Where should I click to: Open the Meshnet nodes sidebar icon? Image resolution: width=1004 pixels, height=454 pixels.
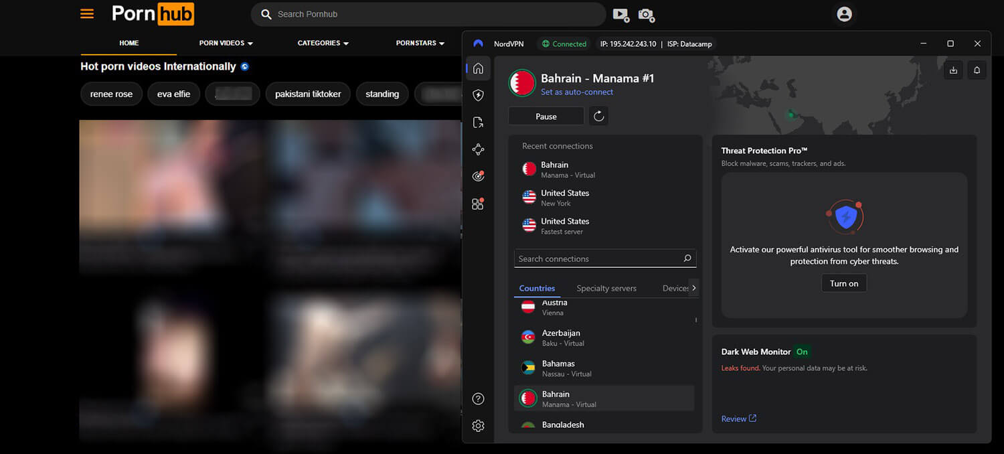tap(478, 149)
